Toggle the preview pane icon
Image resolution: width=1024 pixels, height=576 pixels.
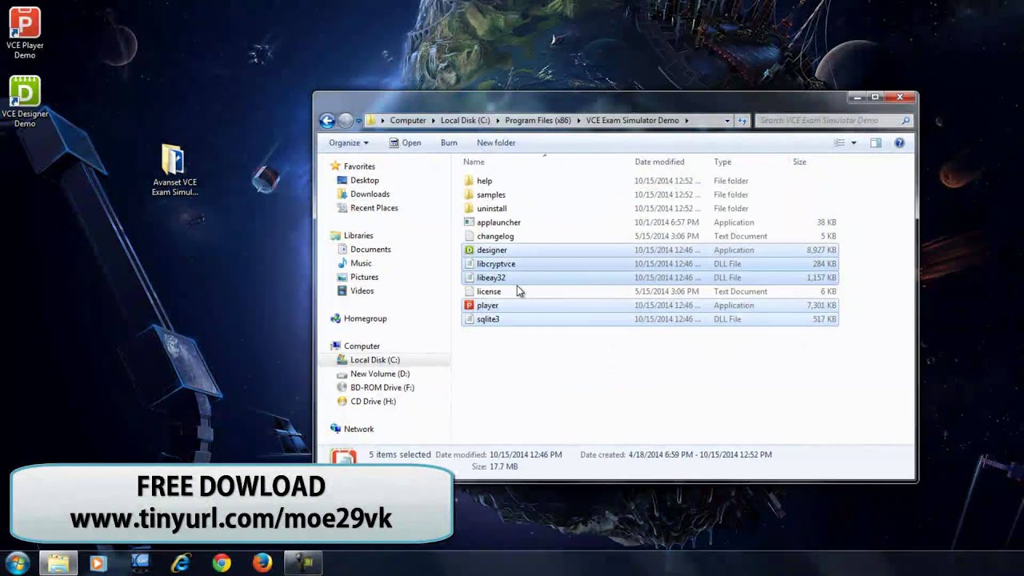(x=876, y=143)
